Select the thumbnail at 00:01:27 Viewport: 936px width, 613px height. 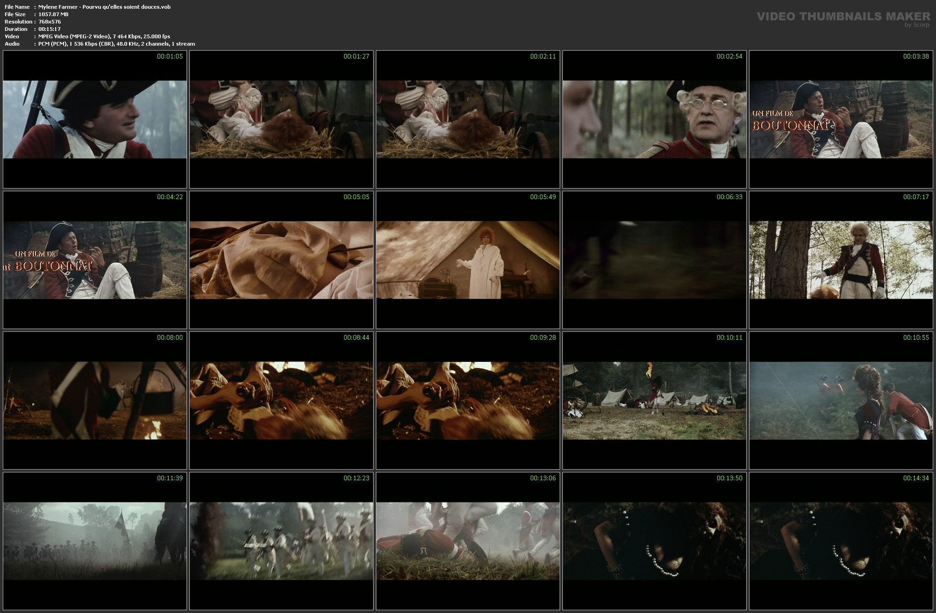(281, 119)
